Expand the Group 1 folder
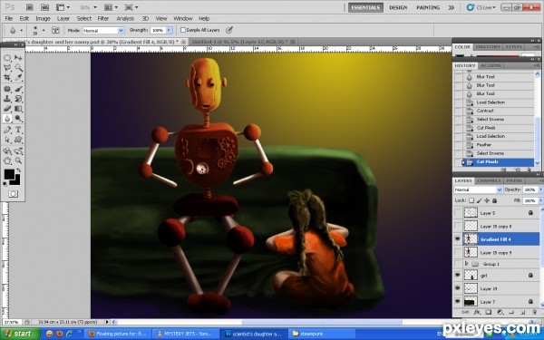The width and height of the screenshot is (544, 340). coord(466,264)
